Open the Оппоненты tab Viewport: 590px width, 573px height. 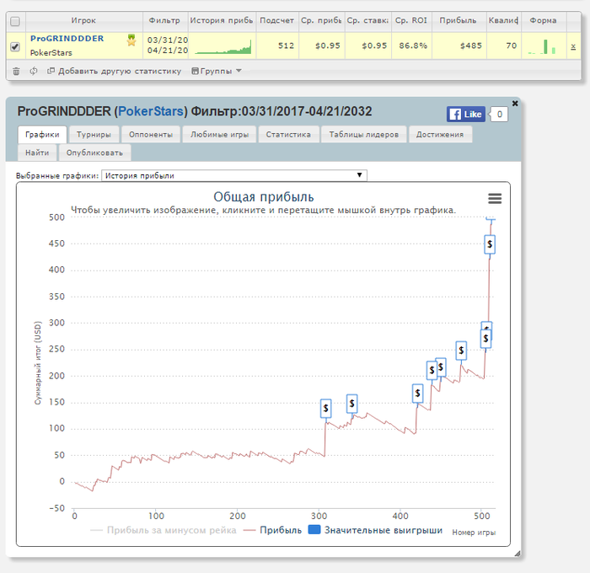tap(151, 134)
